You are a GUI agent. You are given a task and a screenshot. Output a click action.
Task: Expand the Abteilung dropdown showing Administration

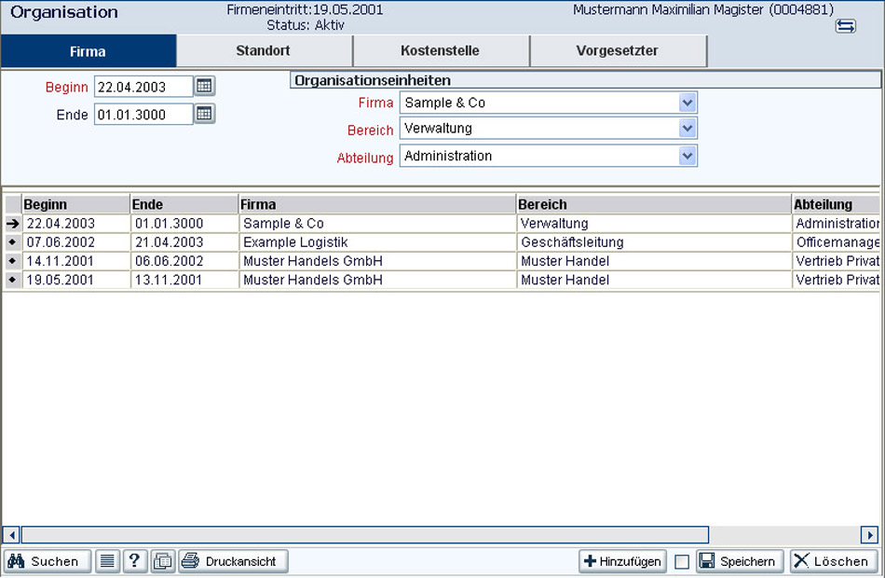coord(687,156)
